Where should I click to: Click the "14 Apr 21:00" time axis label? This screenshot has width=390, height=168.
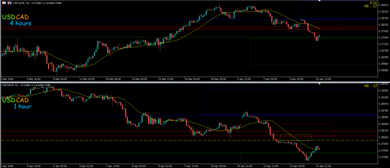[x=324, y=166]
